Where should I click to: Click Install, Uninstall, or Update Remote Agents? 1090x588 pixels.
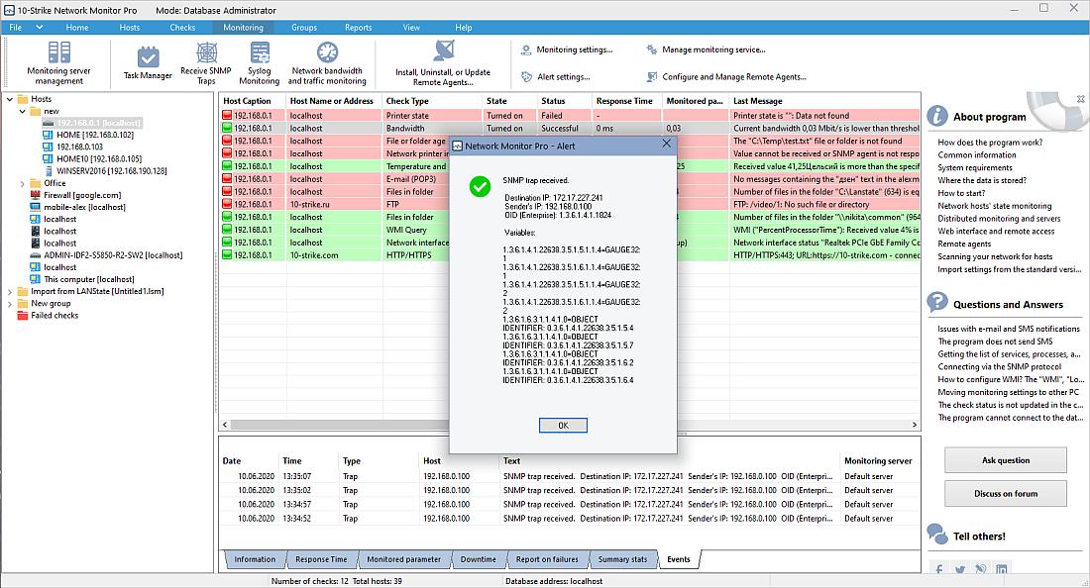pos(442,63)
